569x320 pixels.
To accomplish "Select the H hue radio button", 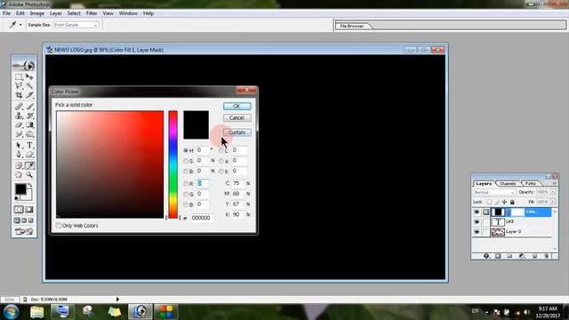I will click(186, 150).
